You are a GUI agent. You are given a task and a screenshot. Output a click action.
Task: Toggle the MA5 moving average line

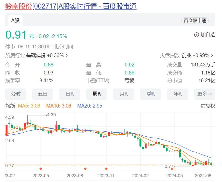pos(29,106)
